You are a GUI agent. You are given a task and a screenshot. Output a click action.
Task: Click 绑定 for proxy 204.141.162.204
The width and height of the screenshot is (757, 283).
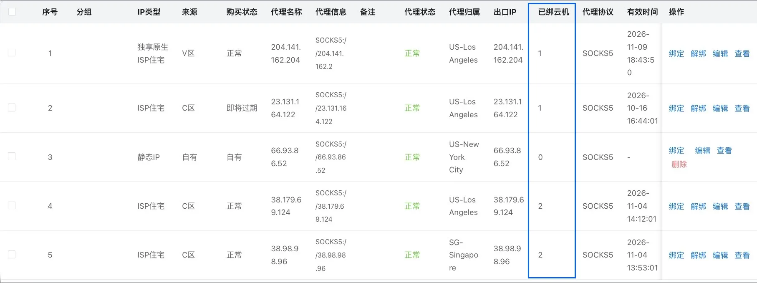(676, 53)
